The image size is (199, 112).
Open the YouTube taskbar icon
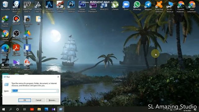[x=32, y=109]
